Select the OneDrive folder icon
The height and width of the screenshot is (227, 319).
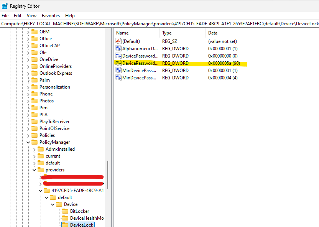point(35,59)
